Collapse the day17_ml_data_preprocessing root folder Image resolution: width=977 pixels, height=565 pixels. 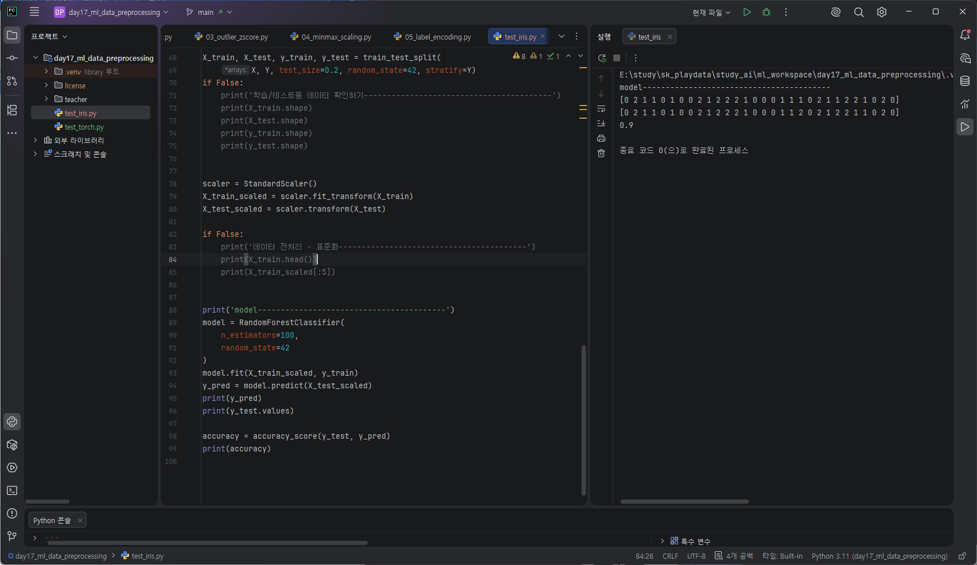[x=36, y=57]
